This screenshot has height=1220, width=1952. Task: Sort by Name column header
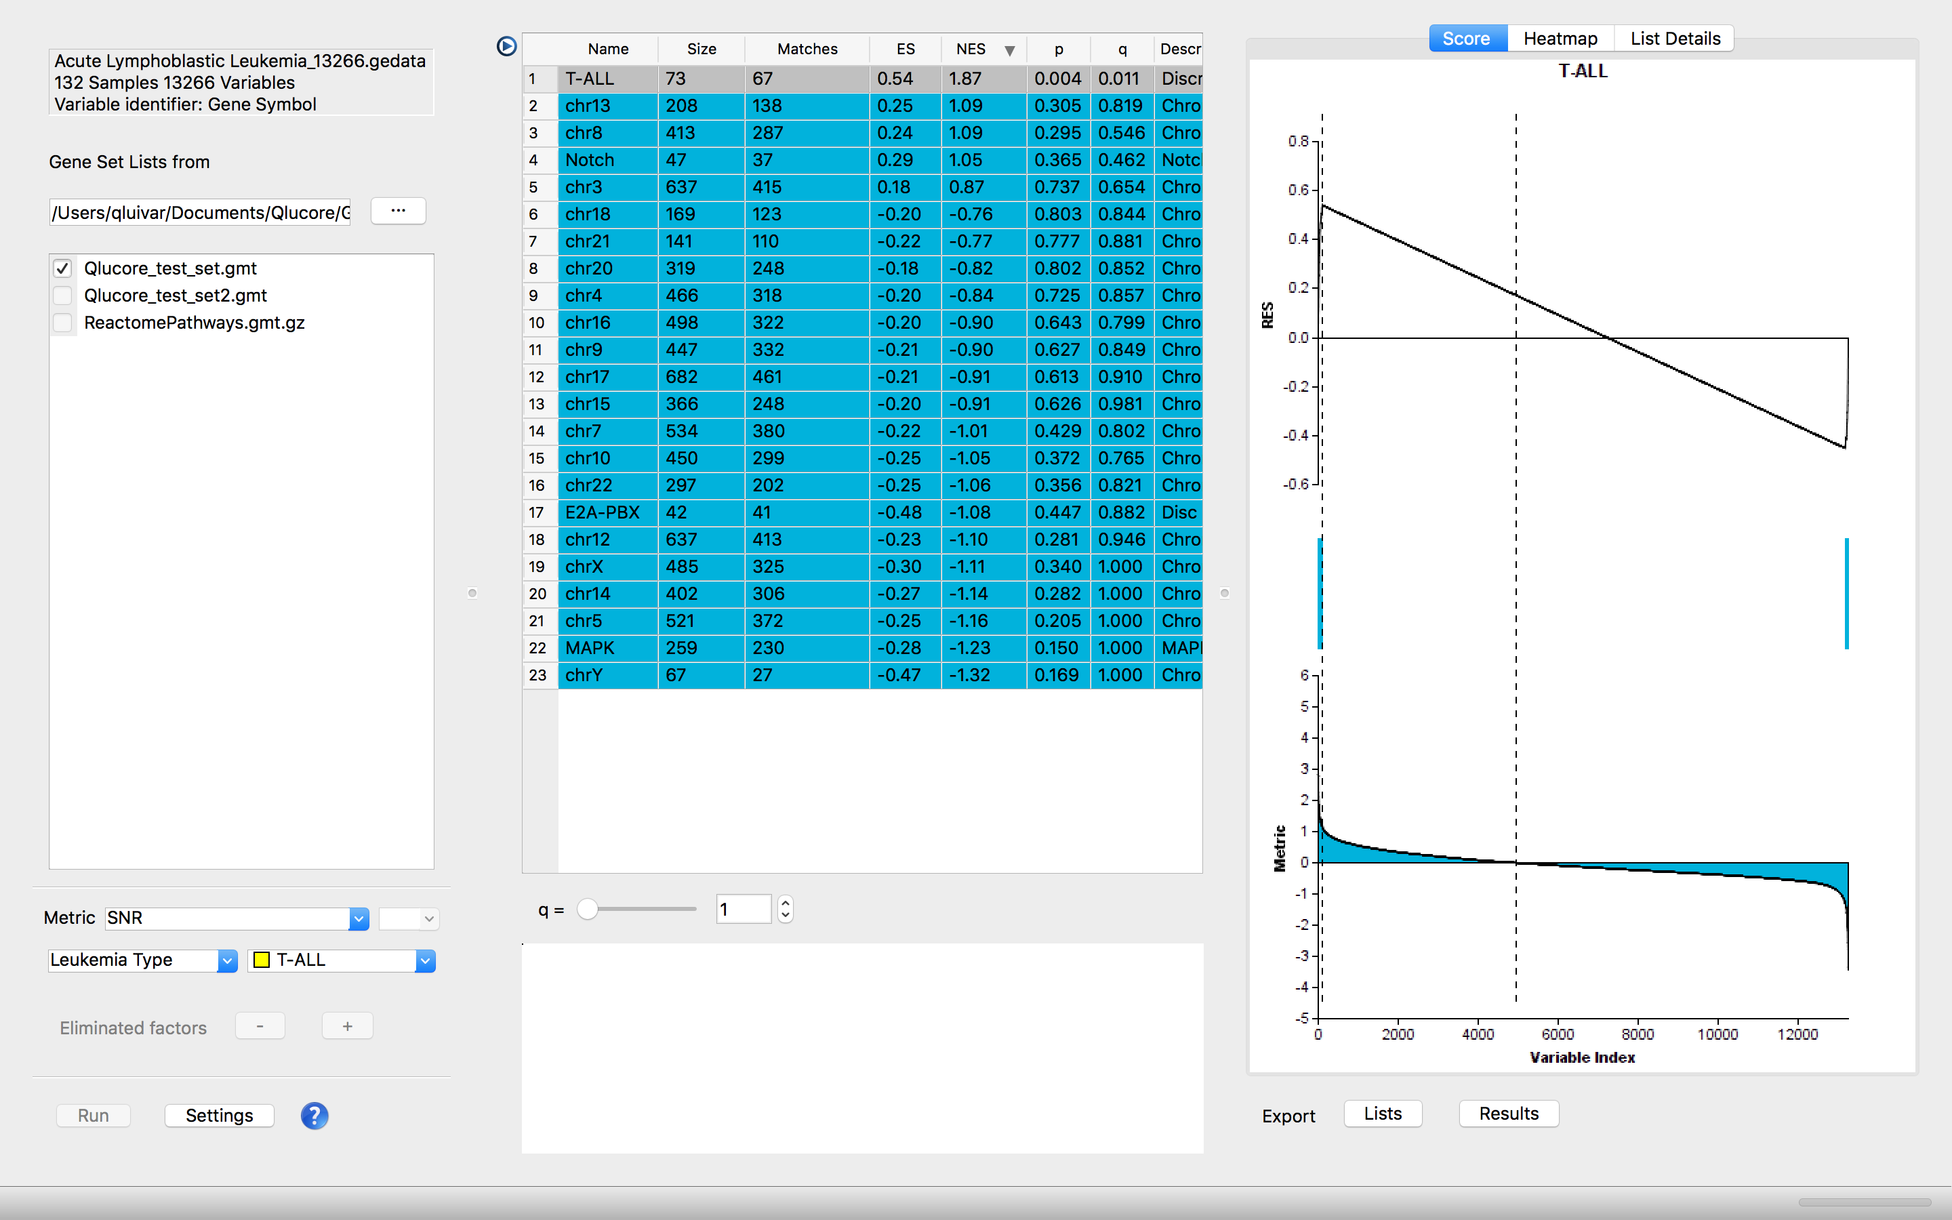pyautogui.click(x=607, y=49)
